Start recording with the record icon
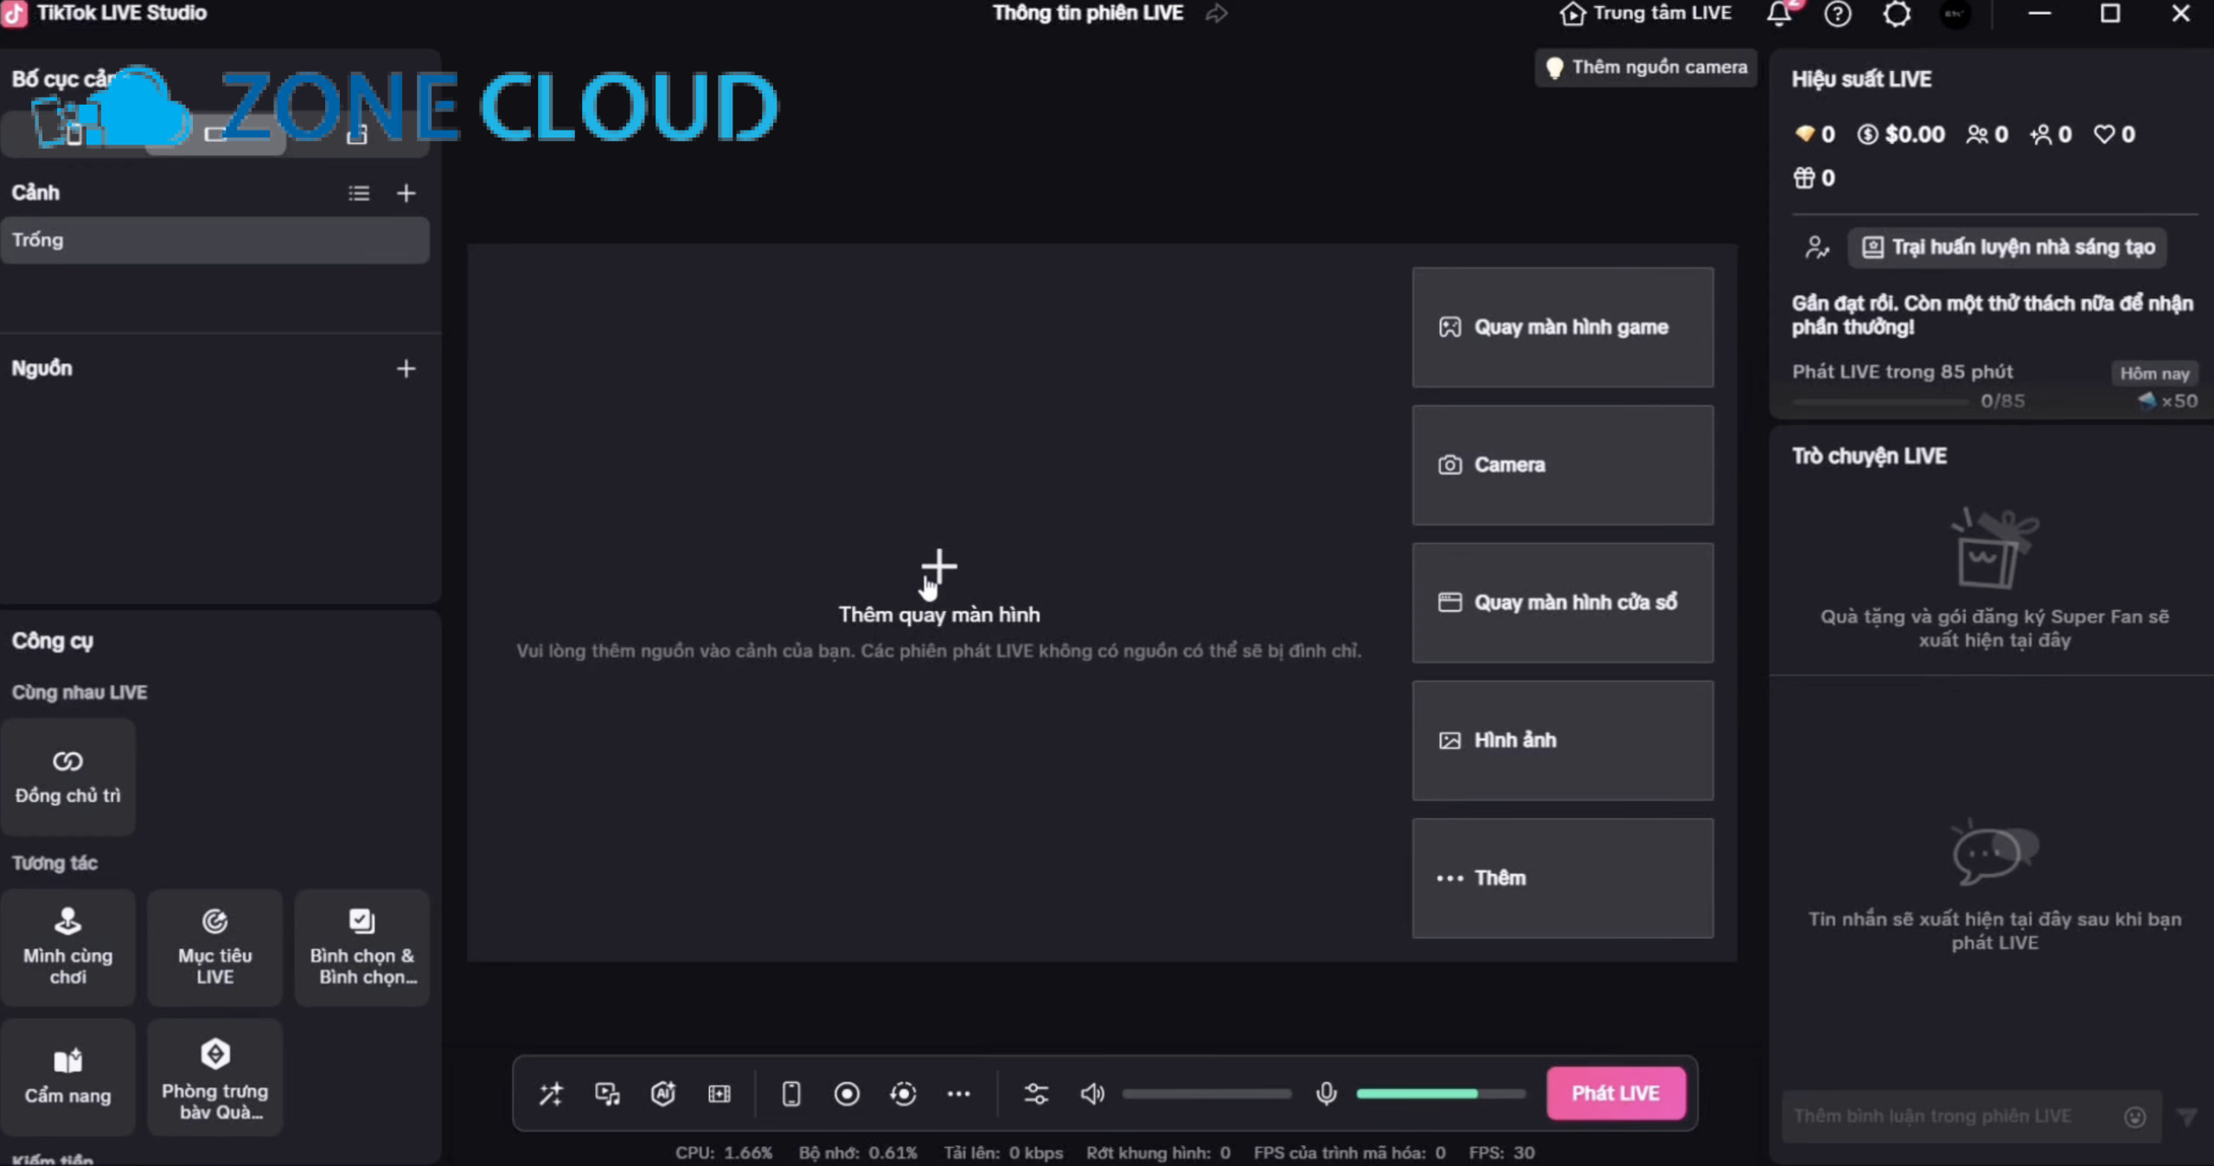Image resolution: width=2214 pixels, height=1166 pixels. pyautogui.click(x=847, y=1094)
